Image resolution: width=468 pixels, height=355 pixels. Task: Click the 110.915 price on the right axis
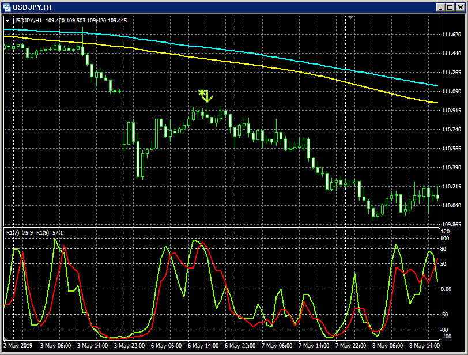[452, 109]
